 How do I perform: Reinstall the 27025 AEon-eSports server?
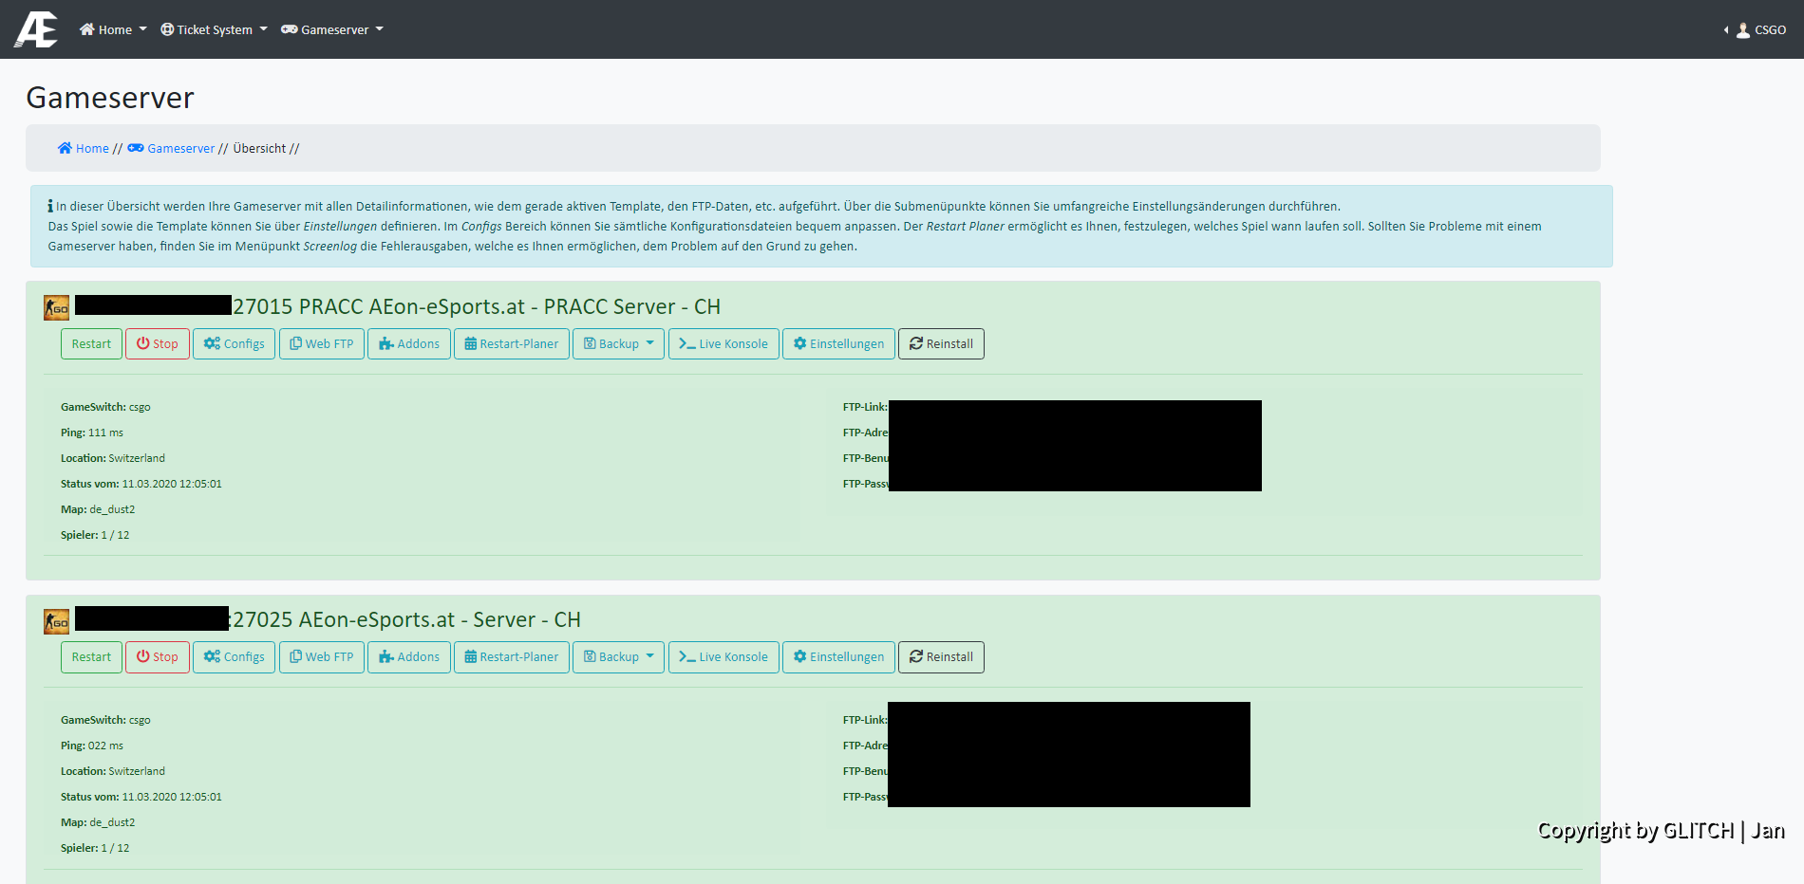click(941, 657)
